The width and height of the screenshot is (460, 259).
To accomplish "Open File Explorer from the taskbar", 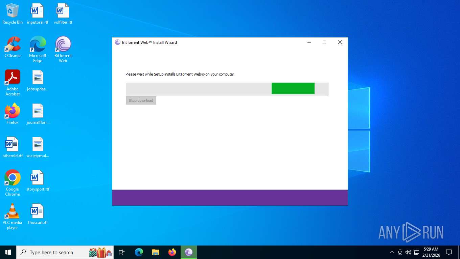I will [x=156, y=252].
